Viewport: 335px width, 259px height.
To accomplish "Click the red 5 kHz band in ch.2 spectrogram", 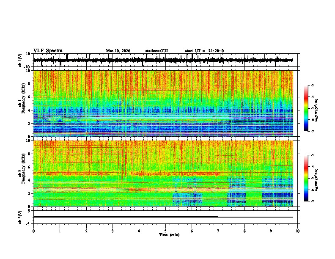I will tap(126, 174).
